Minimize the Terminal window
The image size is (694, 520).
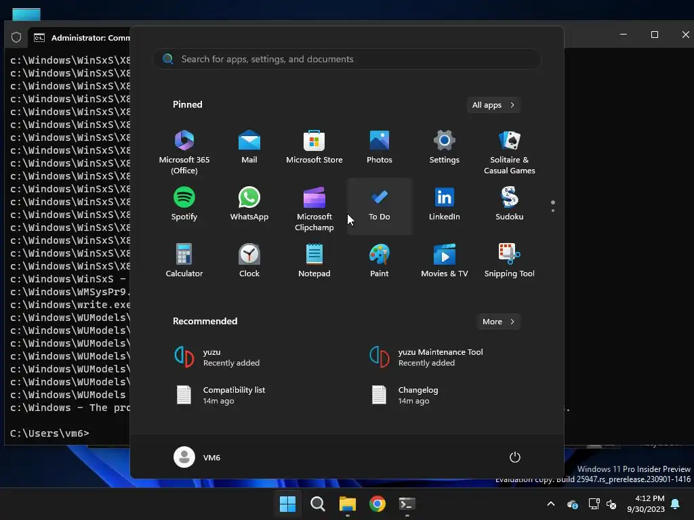(x=624, y=35)
